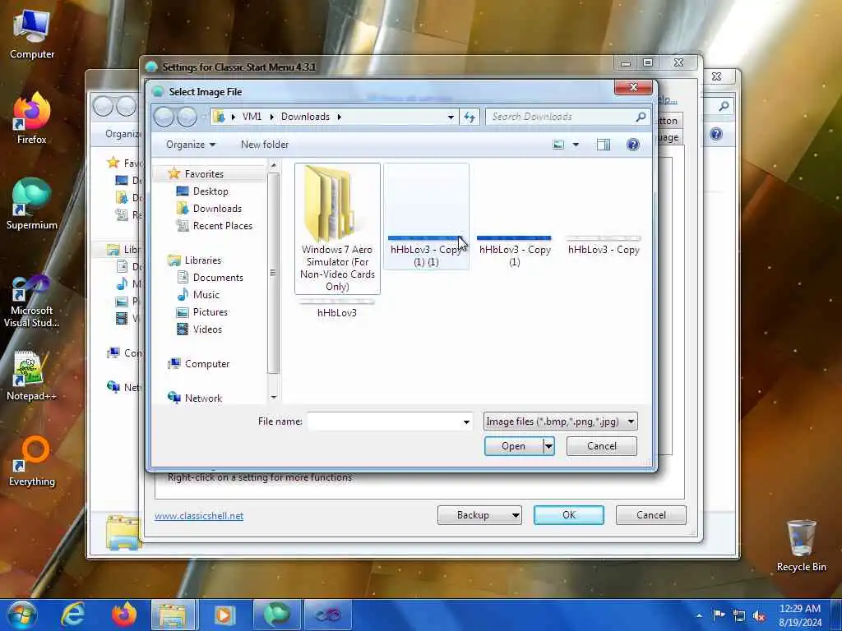Select Pictures library

(210, 311)
